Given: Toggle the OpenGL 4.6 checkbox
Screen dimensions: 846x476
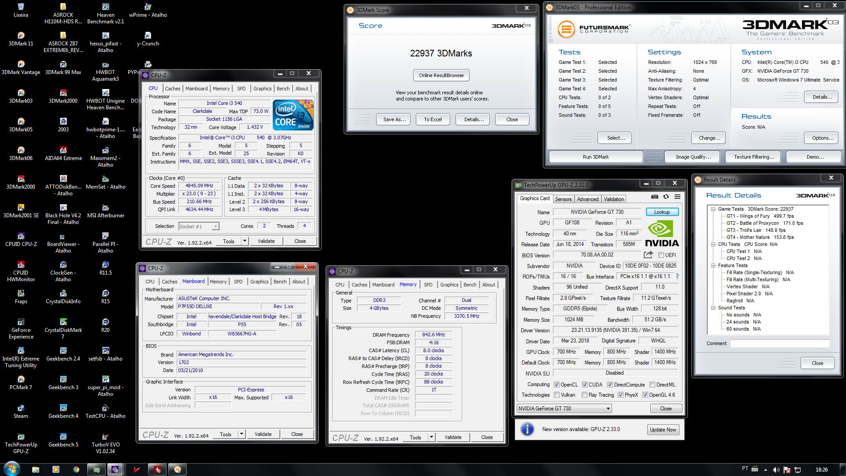Looking at the screenshot, I should (x=645, y=395).
